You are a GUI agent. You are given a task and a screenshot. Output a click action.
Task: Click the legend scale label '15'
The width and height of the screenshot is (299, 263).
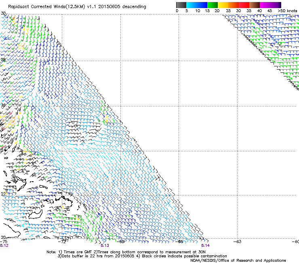click(x=207, y=11)
